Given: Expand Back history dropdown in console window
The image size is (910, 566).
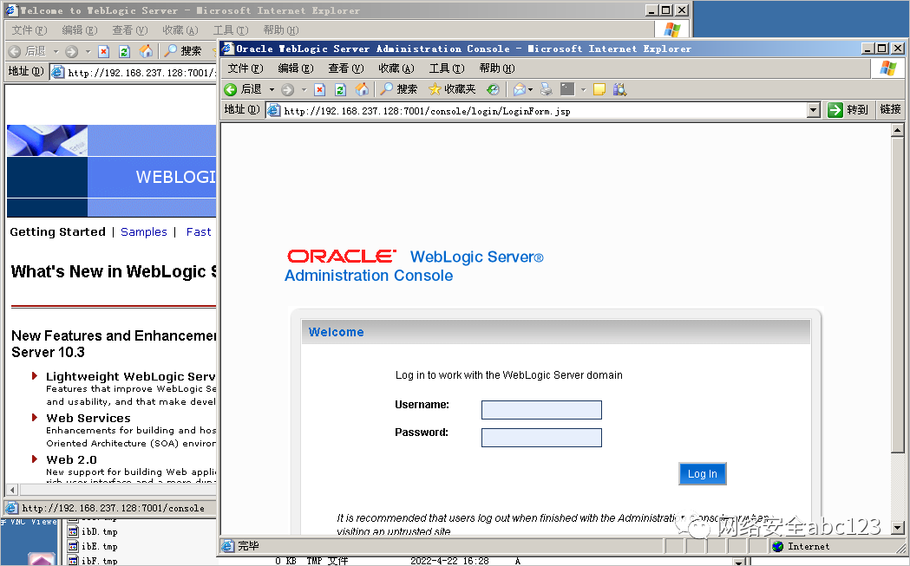Looking at the screenshot, I should pos(272,89).
